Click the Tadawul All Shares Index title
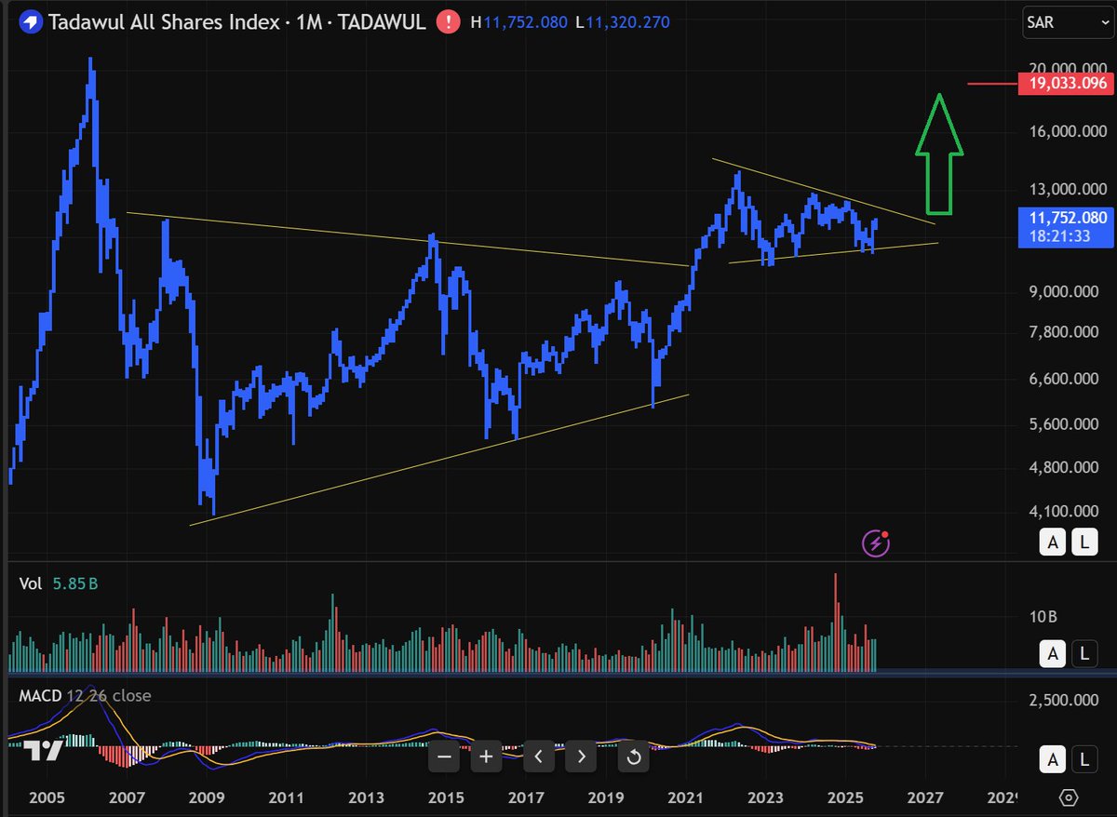This screenshot has width=1117, height=817. (x=164, y=22)
